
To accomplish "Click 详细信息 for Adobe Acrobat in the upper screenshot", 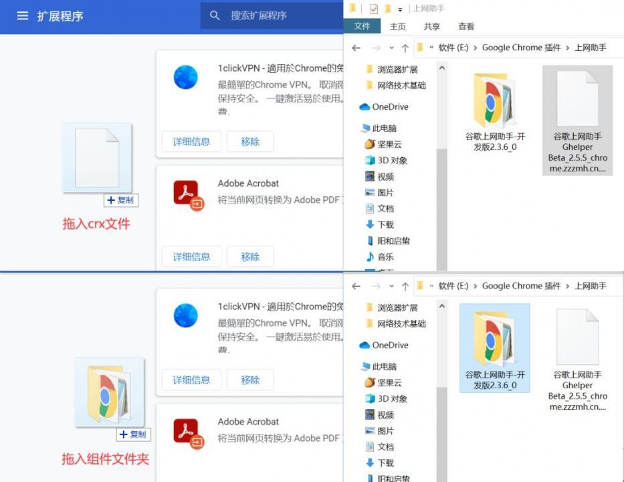I will pyautogui.click(x=191, y=256).
